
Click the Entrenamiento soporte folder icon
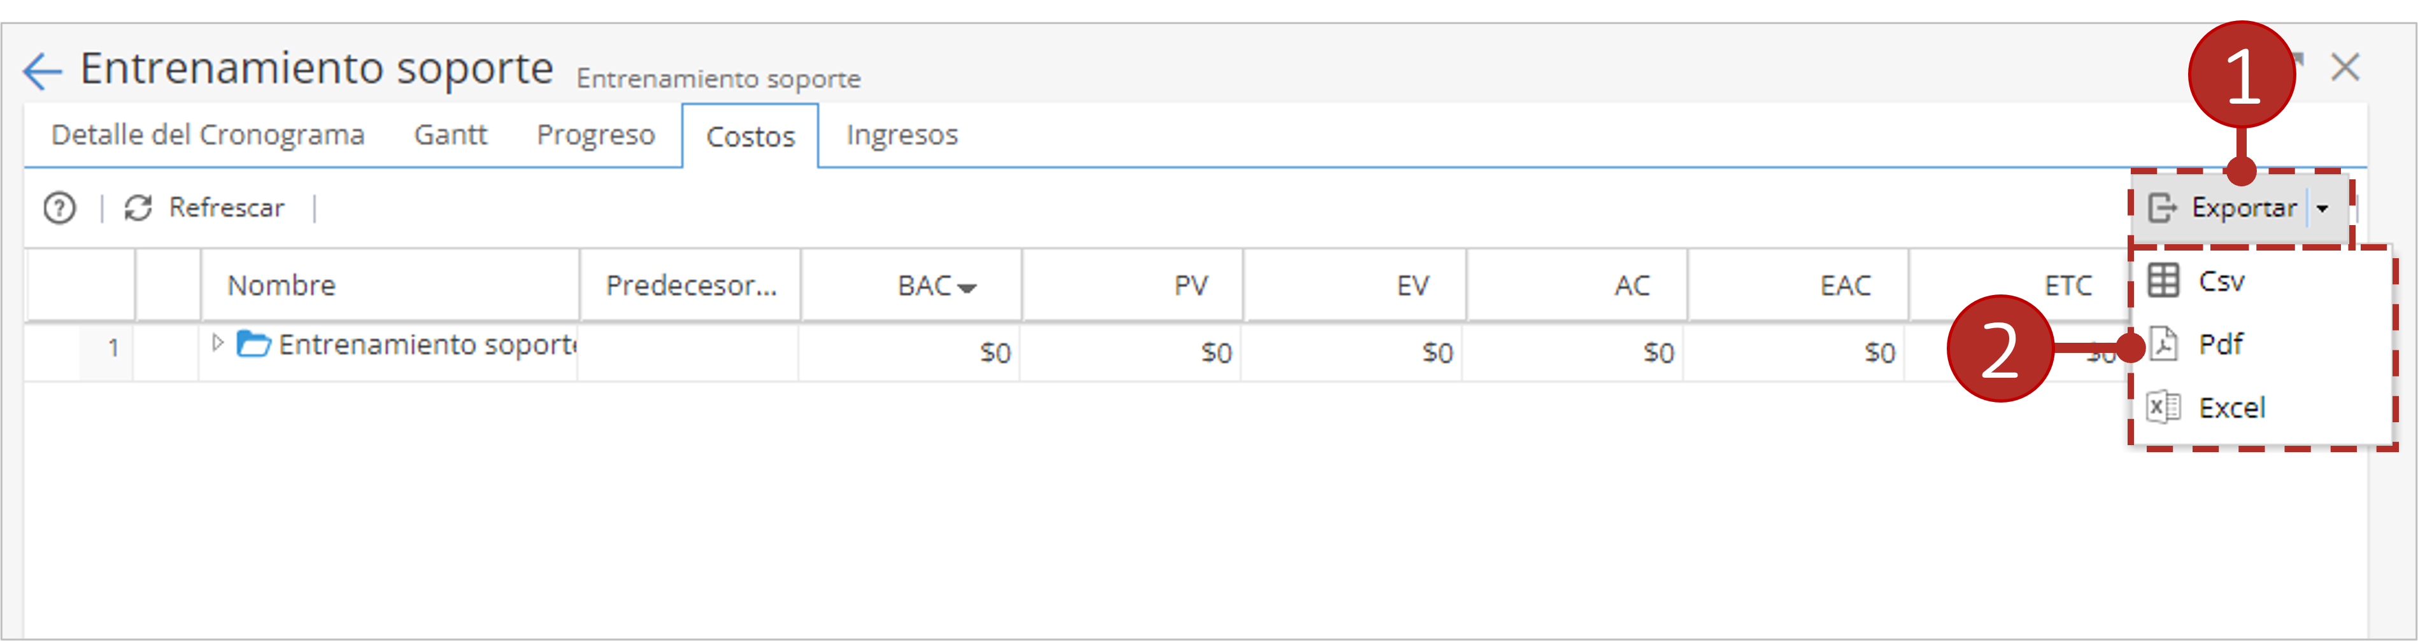(x=253, y=344)
